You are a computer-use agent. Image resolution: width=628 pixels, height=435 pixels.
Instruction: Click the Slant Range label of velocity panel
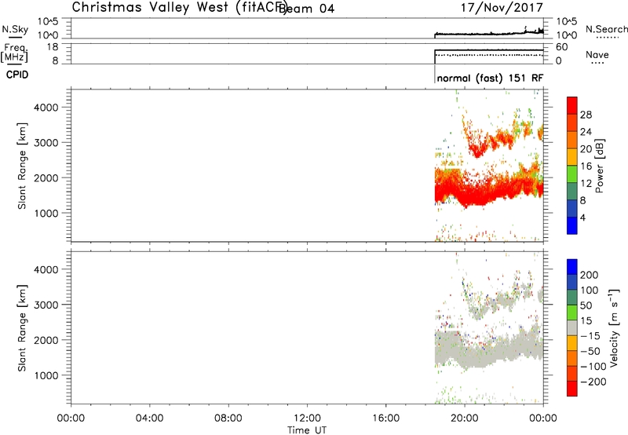click(22, 327)
